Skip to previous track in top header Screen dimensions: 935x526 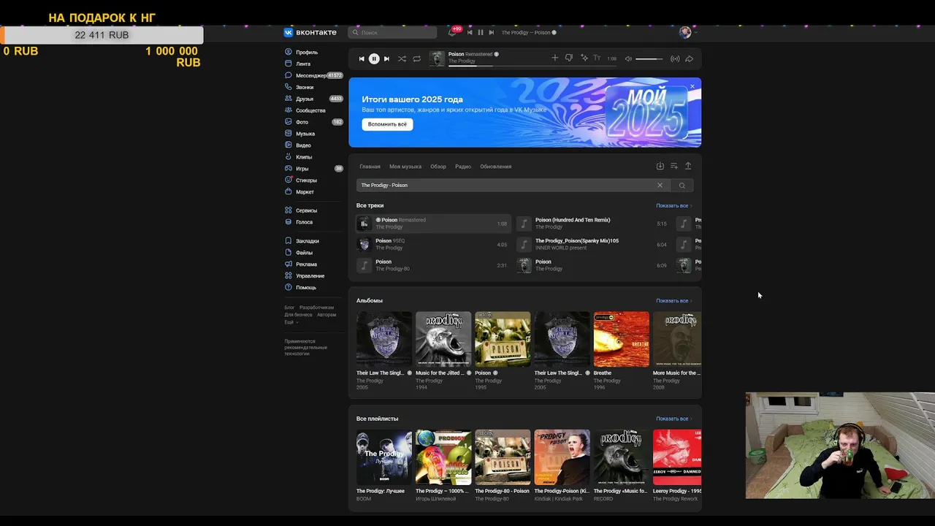tap(470, 32)
